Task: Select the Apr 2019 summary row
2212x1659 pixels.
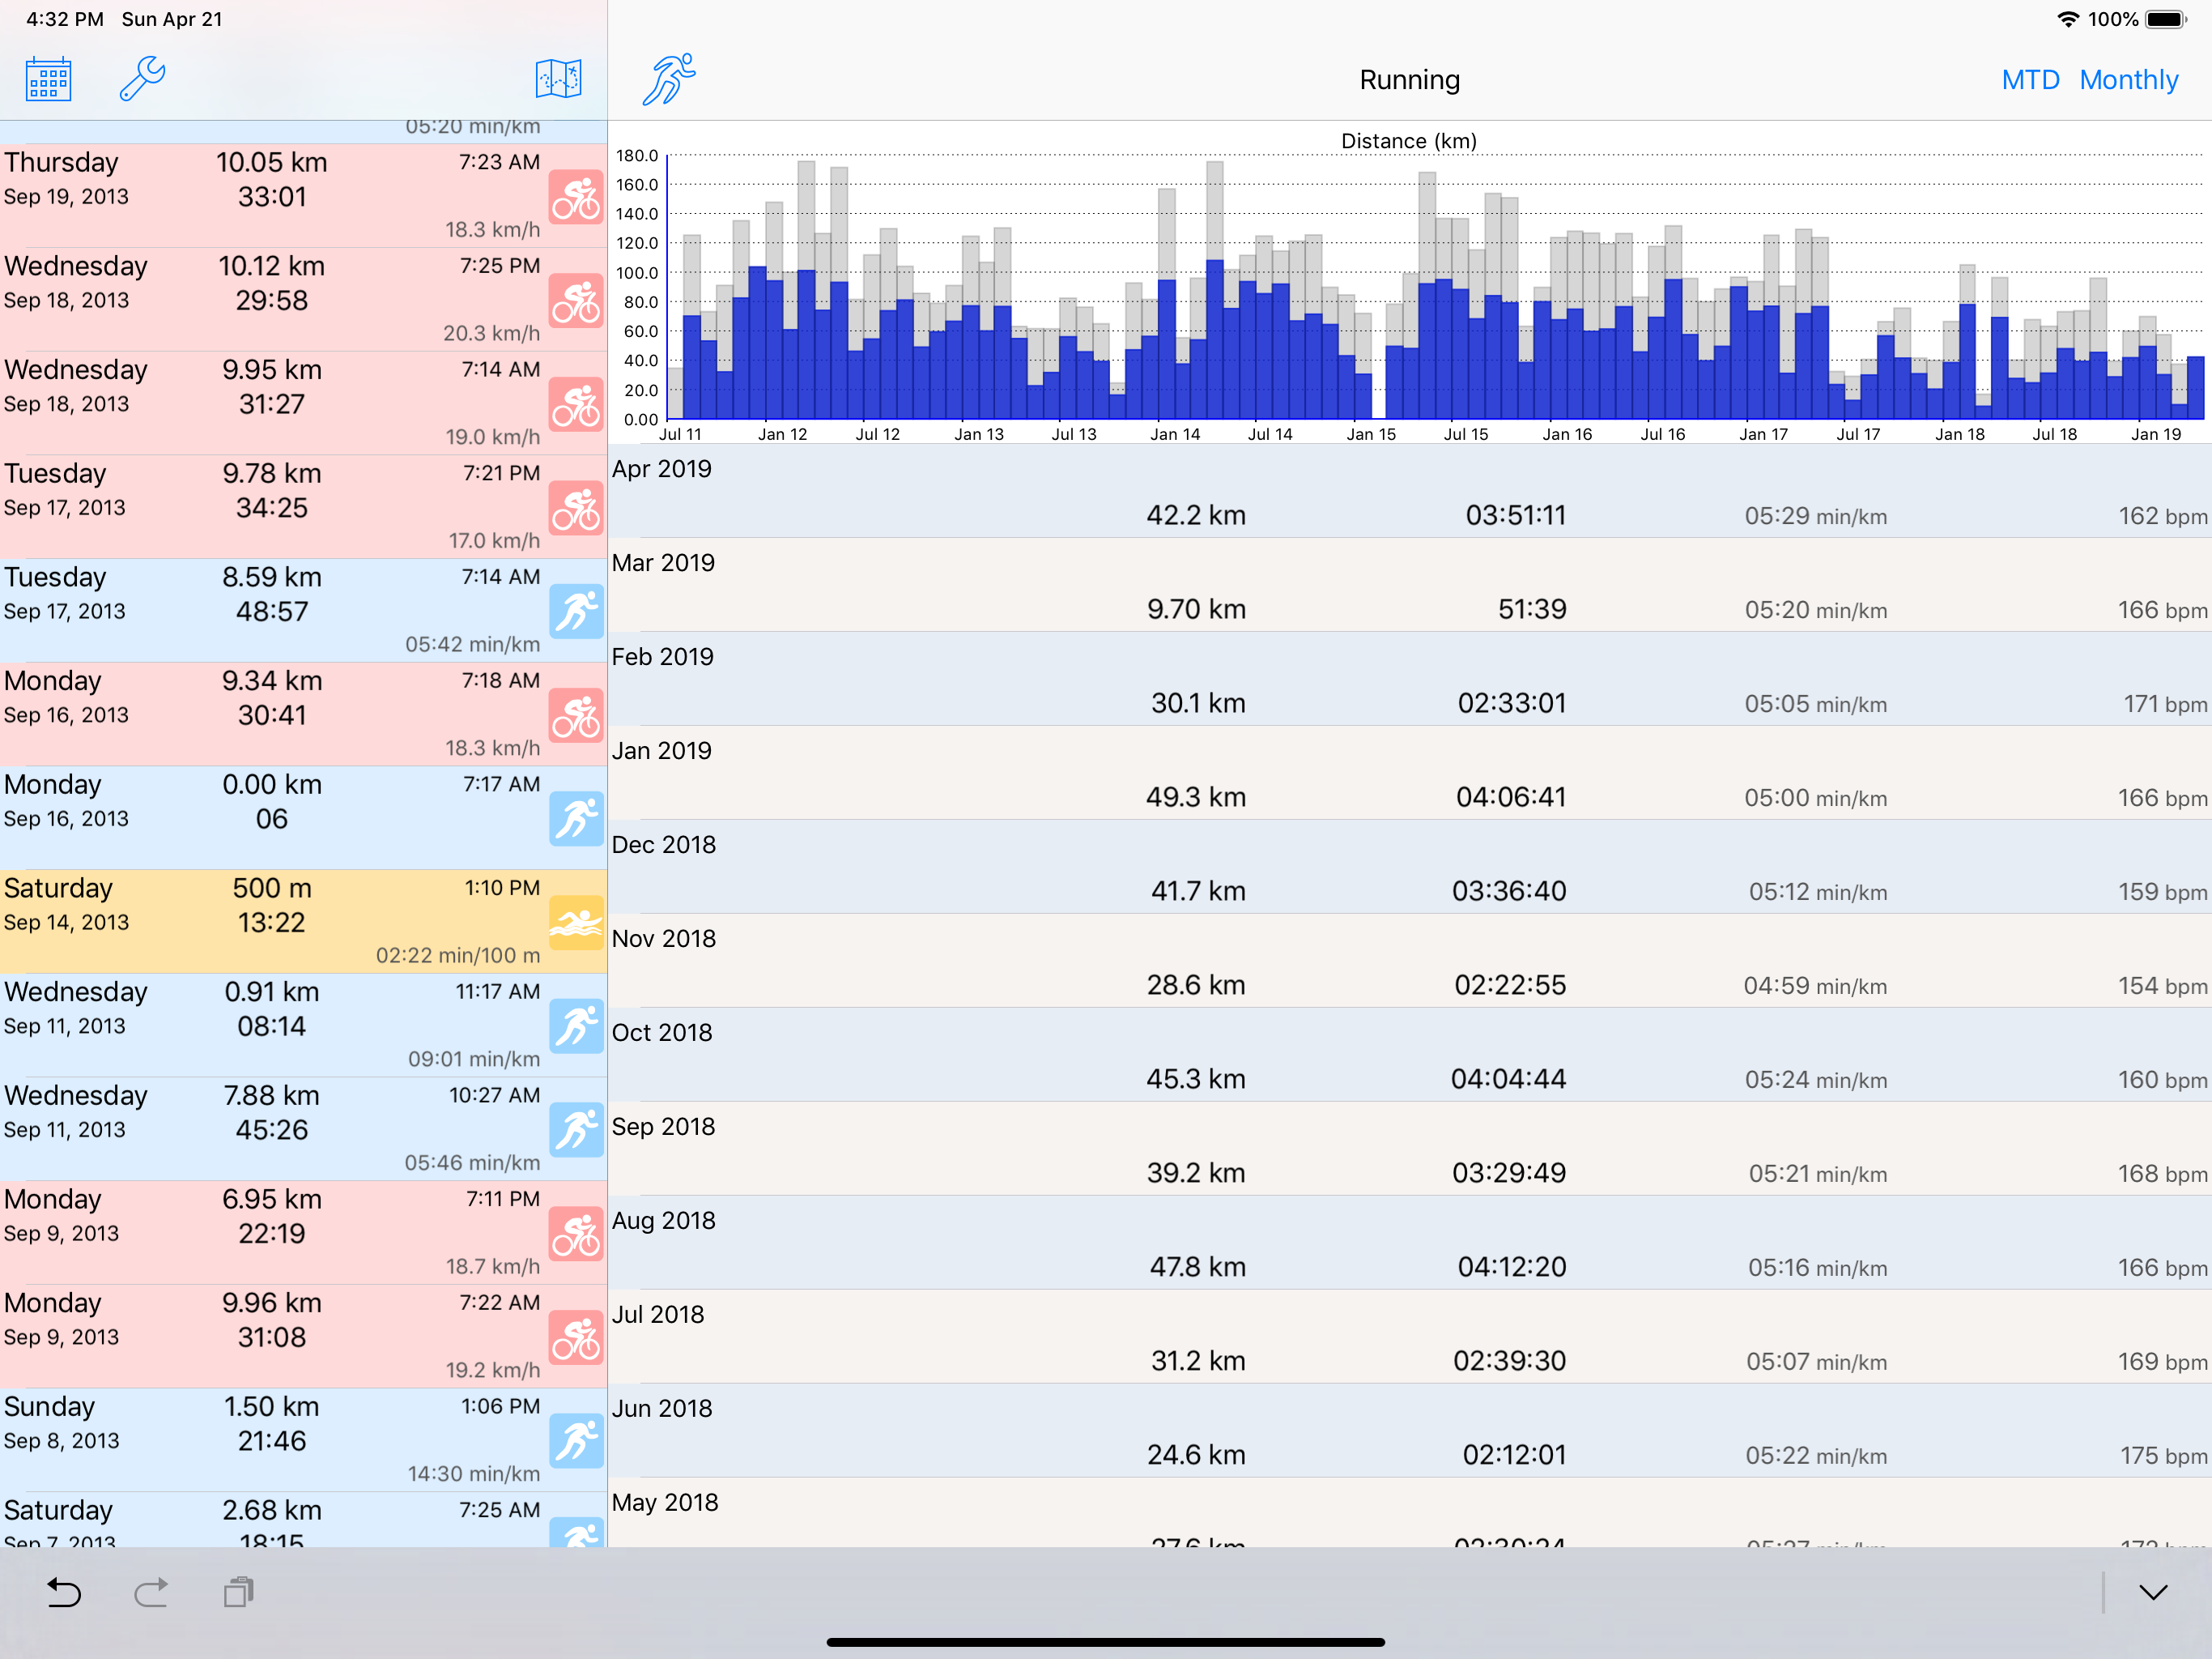Action: coord(1410,491)
